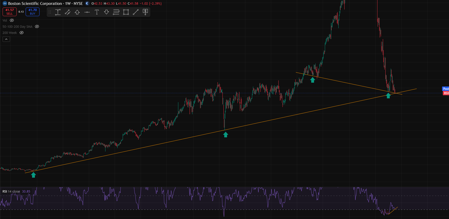Viewport: 449px width, 219px height.
Task: Select the short orange line in RSI pane
Action: pos(393,211)
